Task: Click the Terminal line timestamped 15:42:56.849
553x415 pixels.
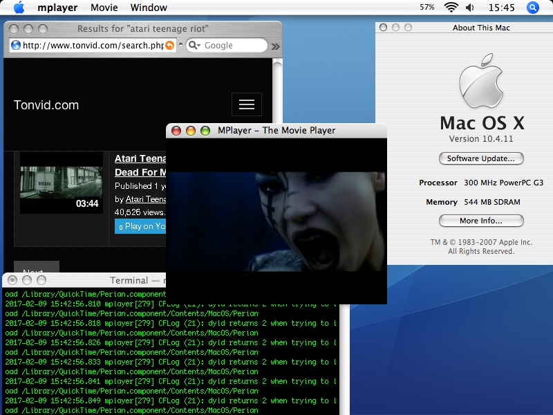Action: (x=171, y=400)
